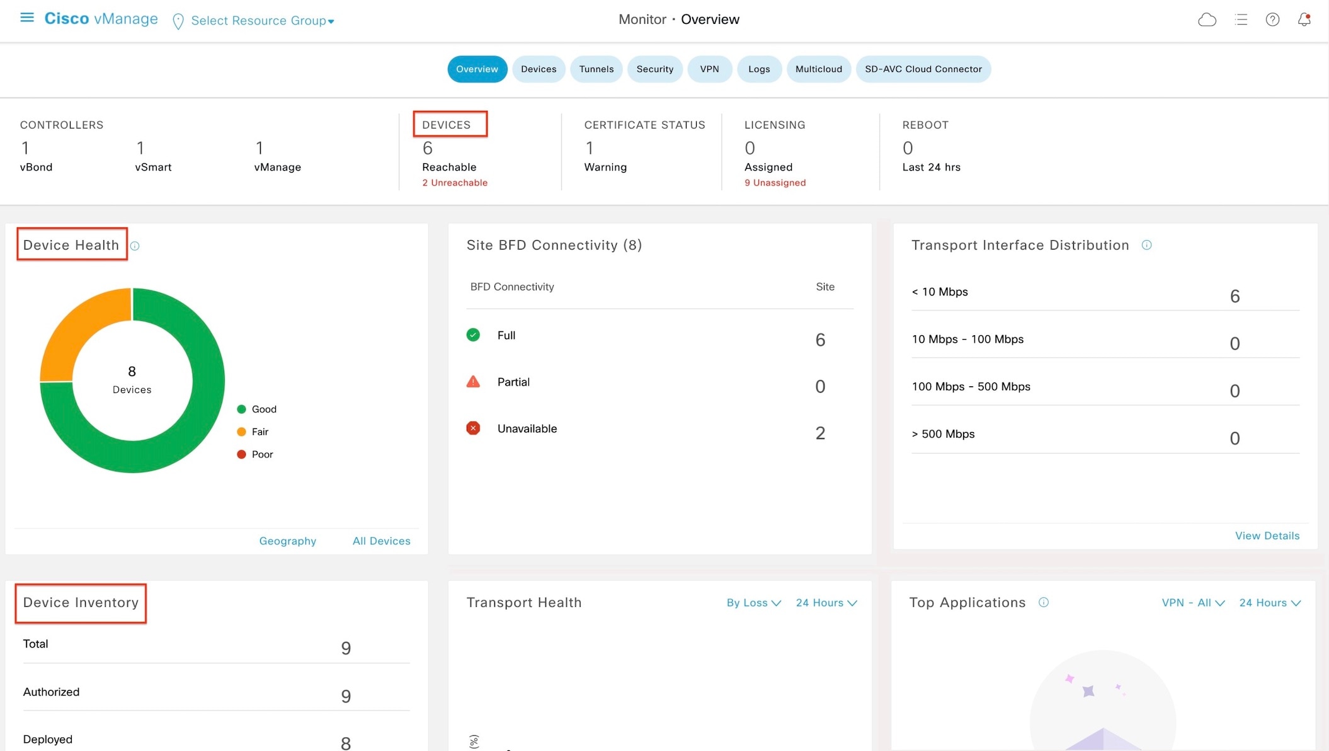1329x751 pixels.
Task: Open the Multicloud tab
Action: [819, 69]
